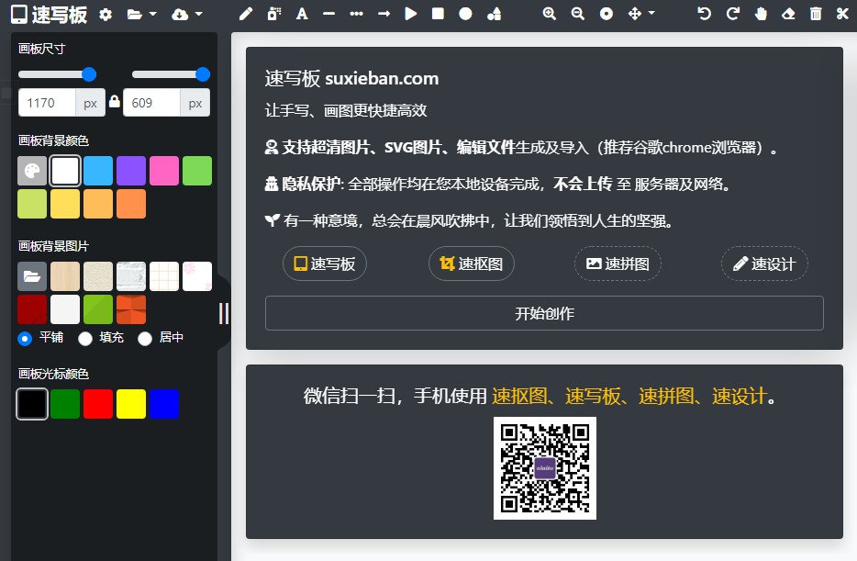
Task: Adjust the canvas height slider
Action: (x=171, y=74)
